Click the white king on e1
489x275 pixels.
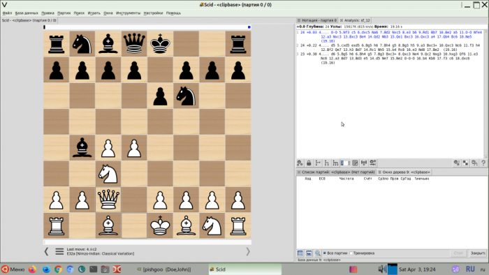click(160, 225)
